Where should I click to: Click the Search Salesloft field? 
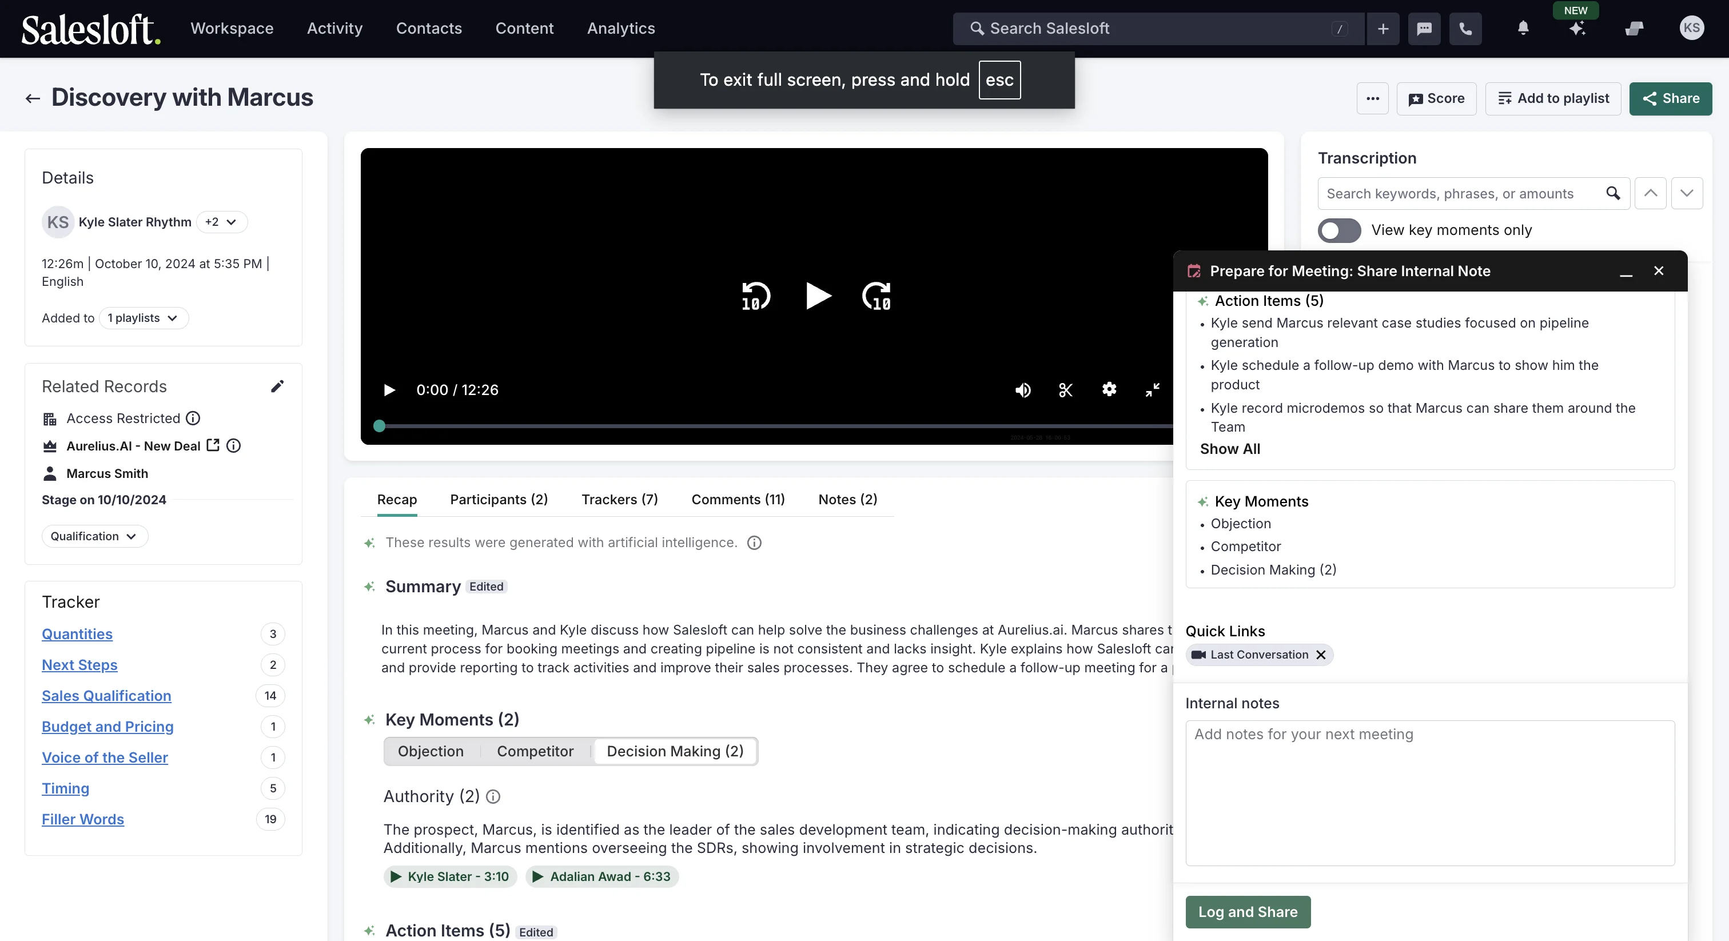1158,28
